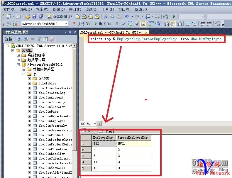
Task: Open the 100 % zoom dropdown
Action: [x=95, y=124]
